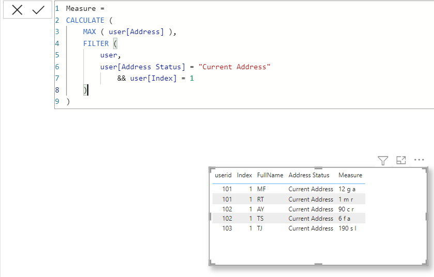Image resolution: width=434 pixels, height=277 pixels.
Task: Click "Measure =" on line 1
Action: (85, 9)
